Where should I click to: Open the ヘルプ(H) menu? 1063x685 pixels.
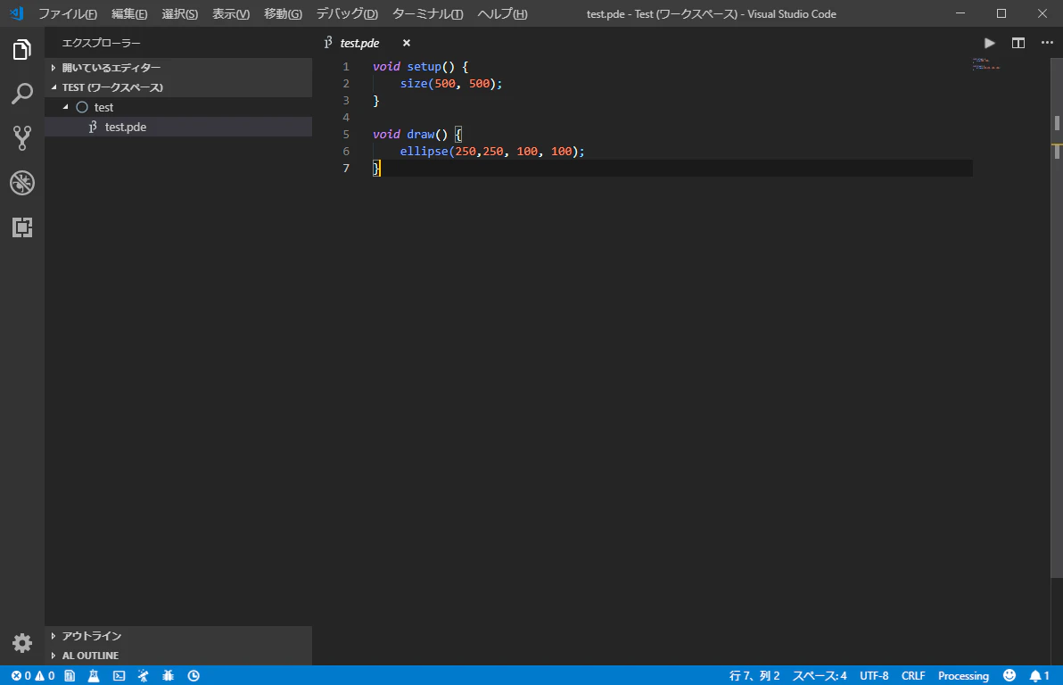[502, 13]
